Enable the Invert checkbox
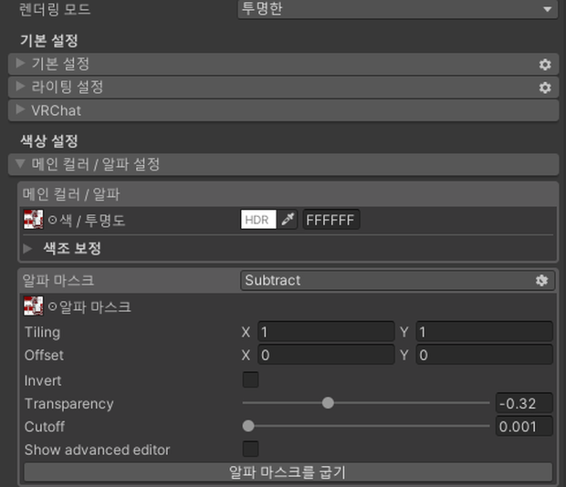 pos(250,380)
